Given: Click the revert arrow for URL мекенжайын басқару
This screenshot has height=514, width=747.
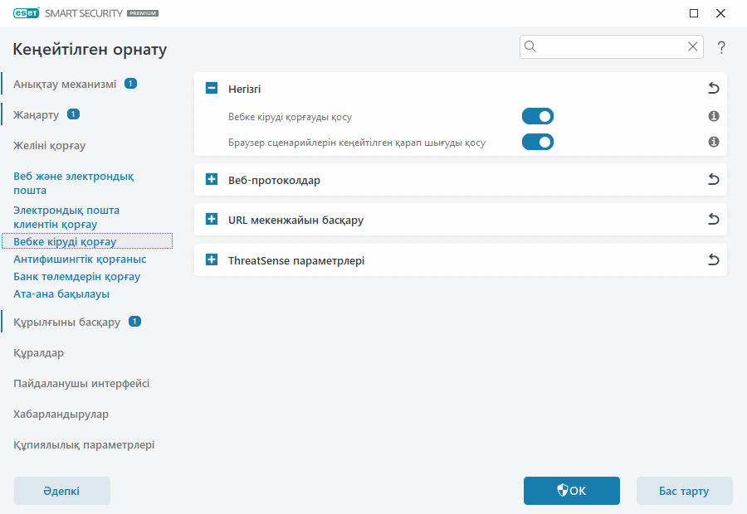Looking at the screenshot, I should 713,219.
